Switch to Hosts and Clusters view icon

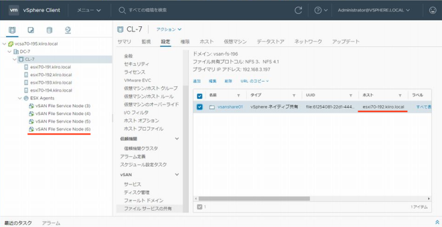[x=12, y=30]
